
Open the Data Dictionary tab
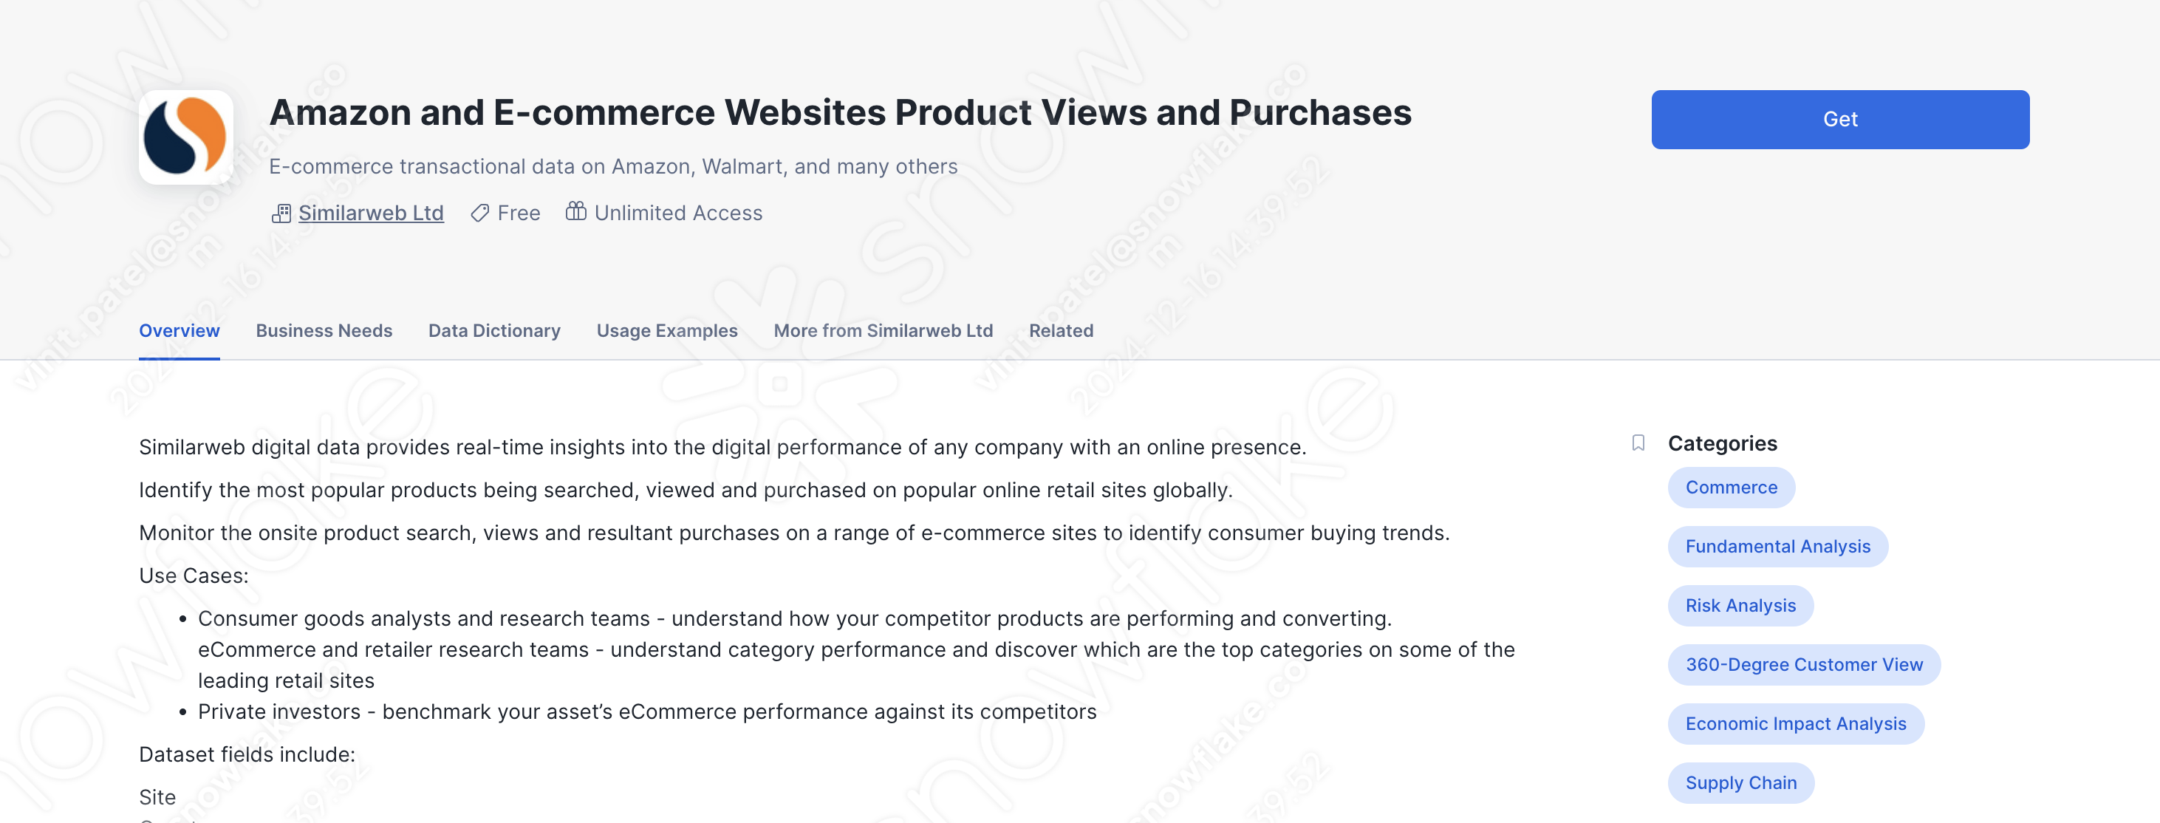point(494,330)
